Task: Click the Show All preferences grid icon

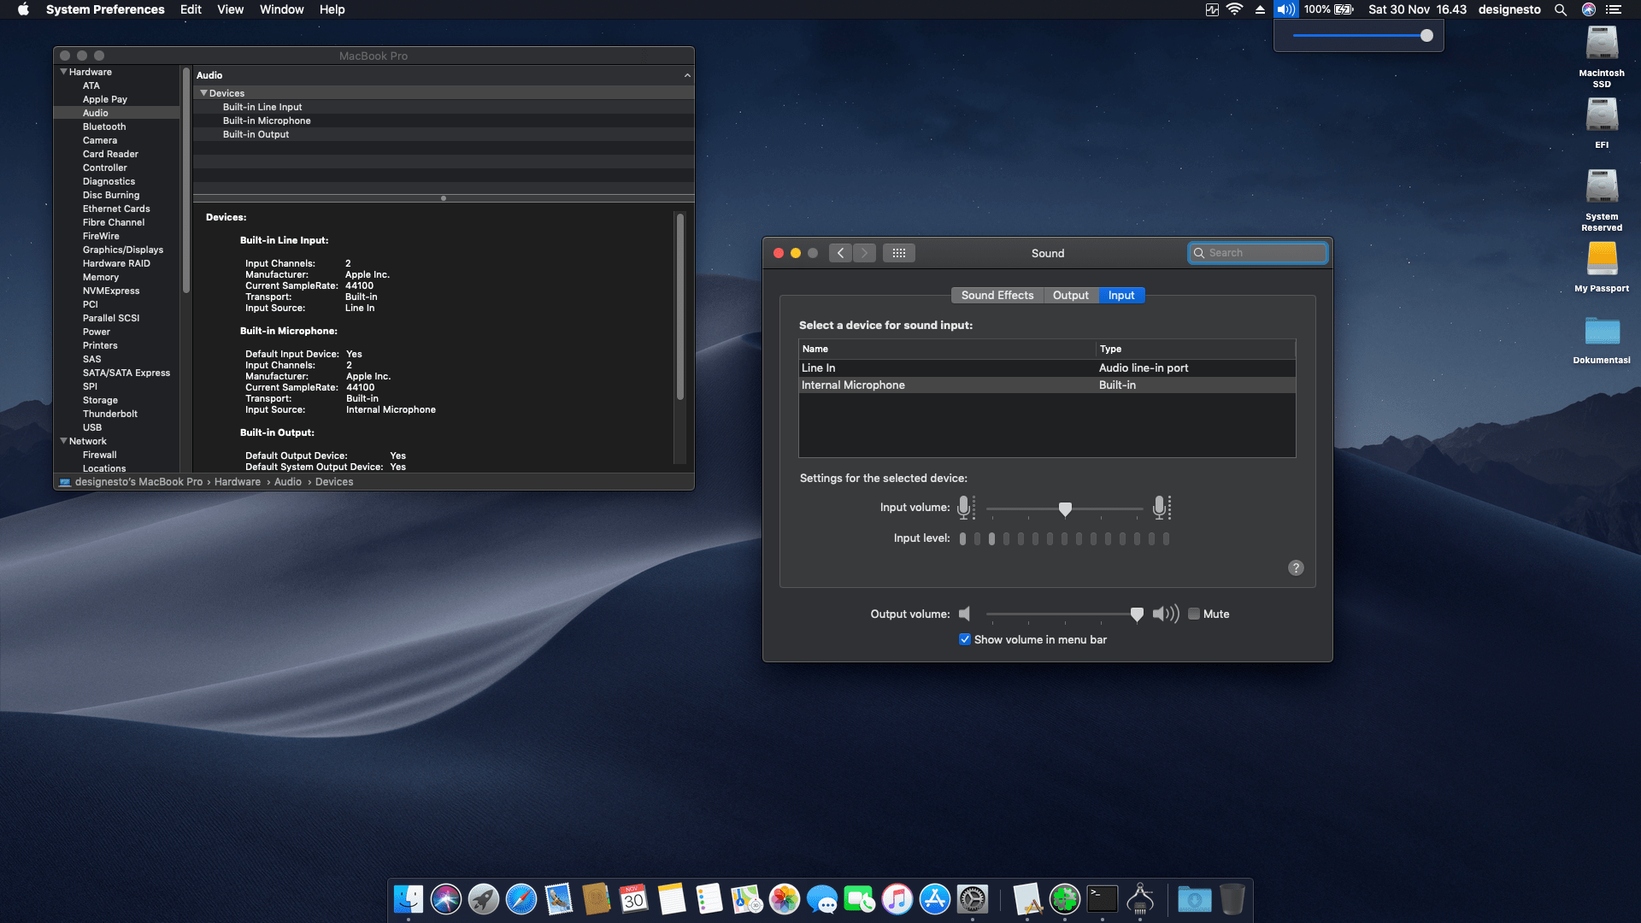Action: click(x=899, y=252)
